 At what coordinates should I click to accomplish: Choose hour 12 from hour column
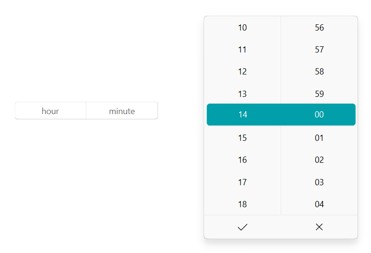point(242,72)
